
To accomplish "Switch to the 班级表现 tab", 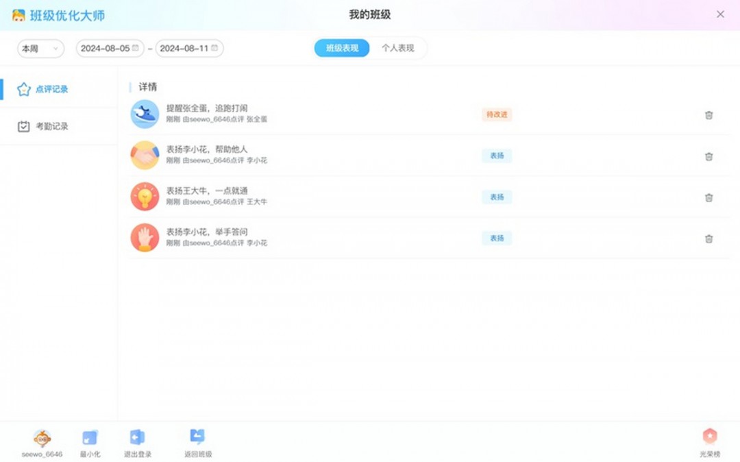I will pyautogui.click(x=341, y=49).
